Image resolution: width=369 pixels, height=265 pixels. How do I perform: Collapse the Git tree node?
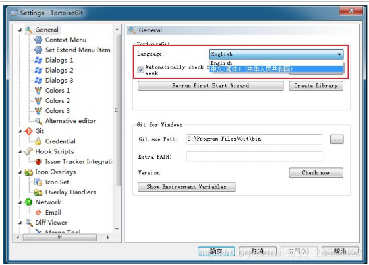coord(20,131)
